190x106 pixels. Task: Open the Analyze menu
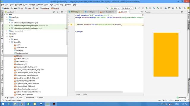pyautogui.click(x=32, y=5)
